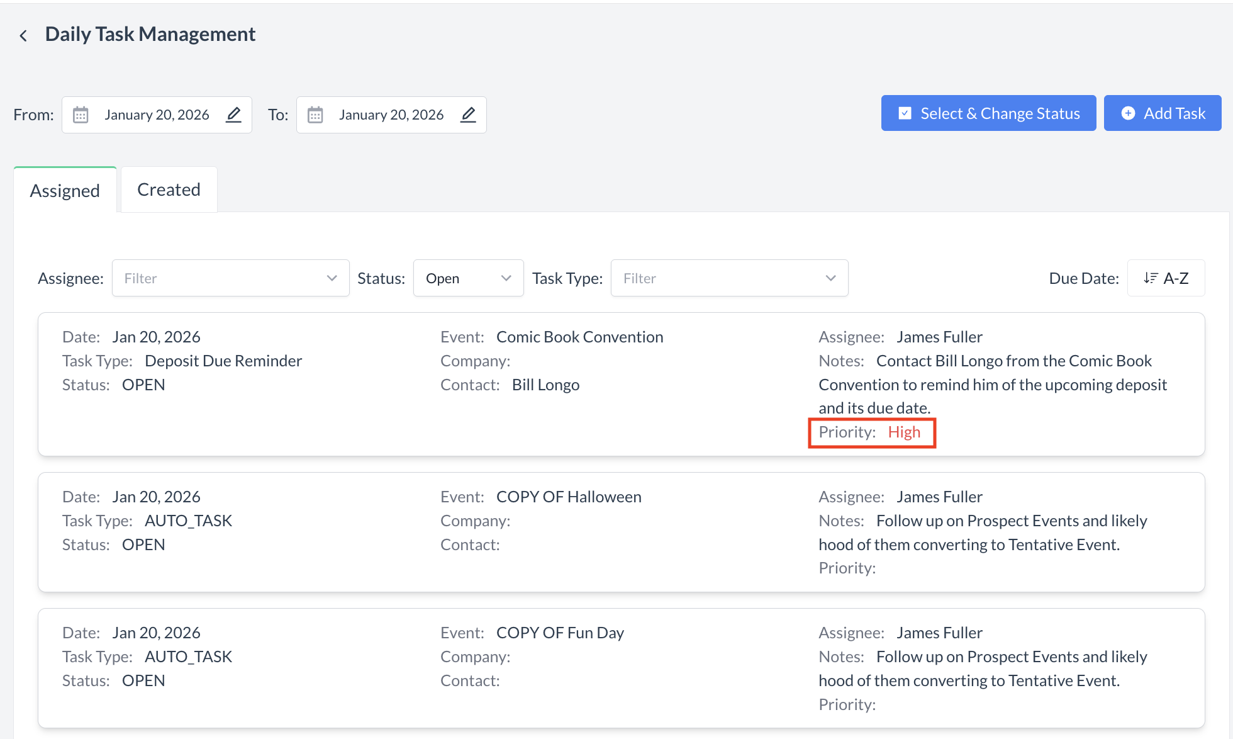
Task: Open the COPY OF Fun Day task card
Action: point(559,633)
